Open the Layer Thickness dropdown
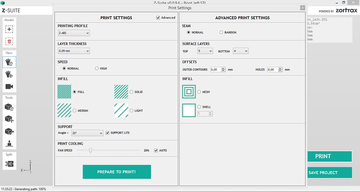360x192 pixels. point(74,51)
